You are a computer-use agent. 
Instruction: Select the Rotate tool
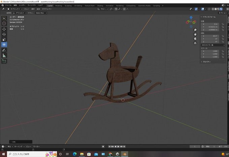[4, 34]
